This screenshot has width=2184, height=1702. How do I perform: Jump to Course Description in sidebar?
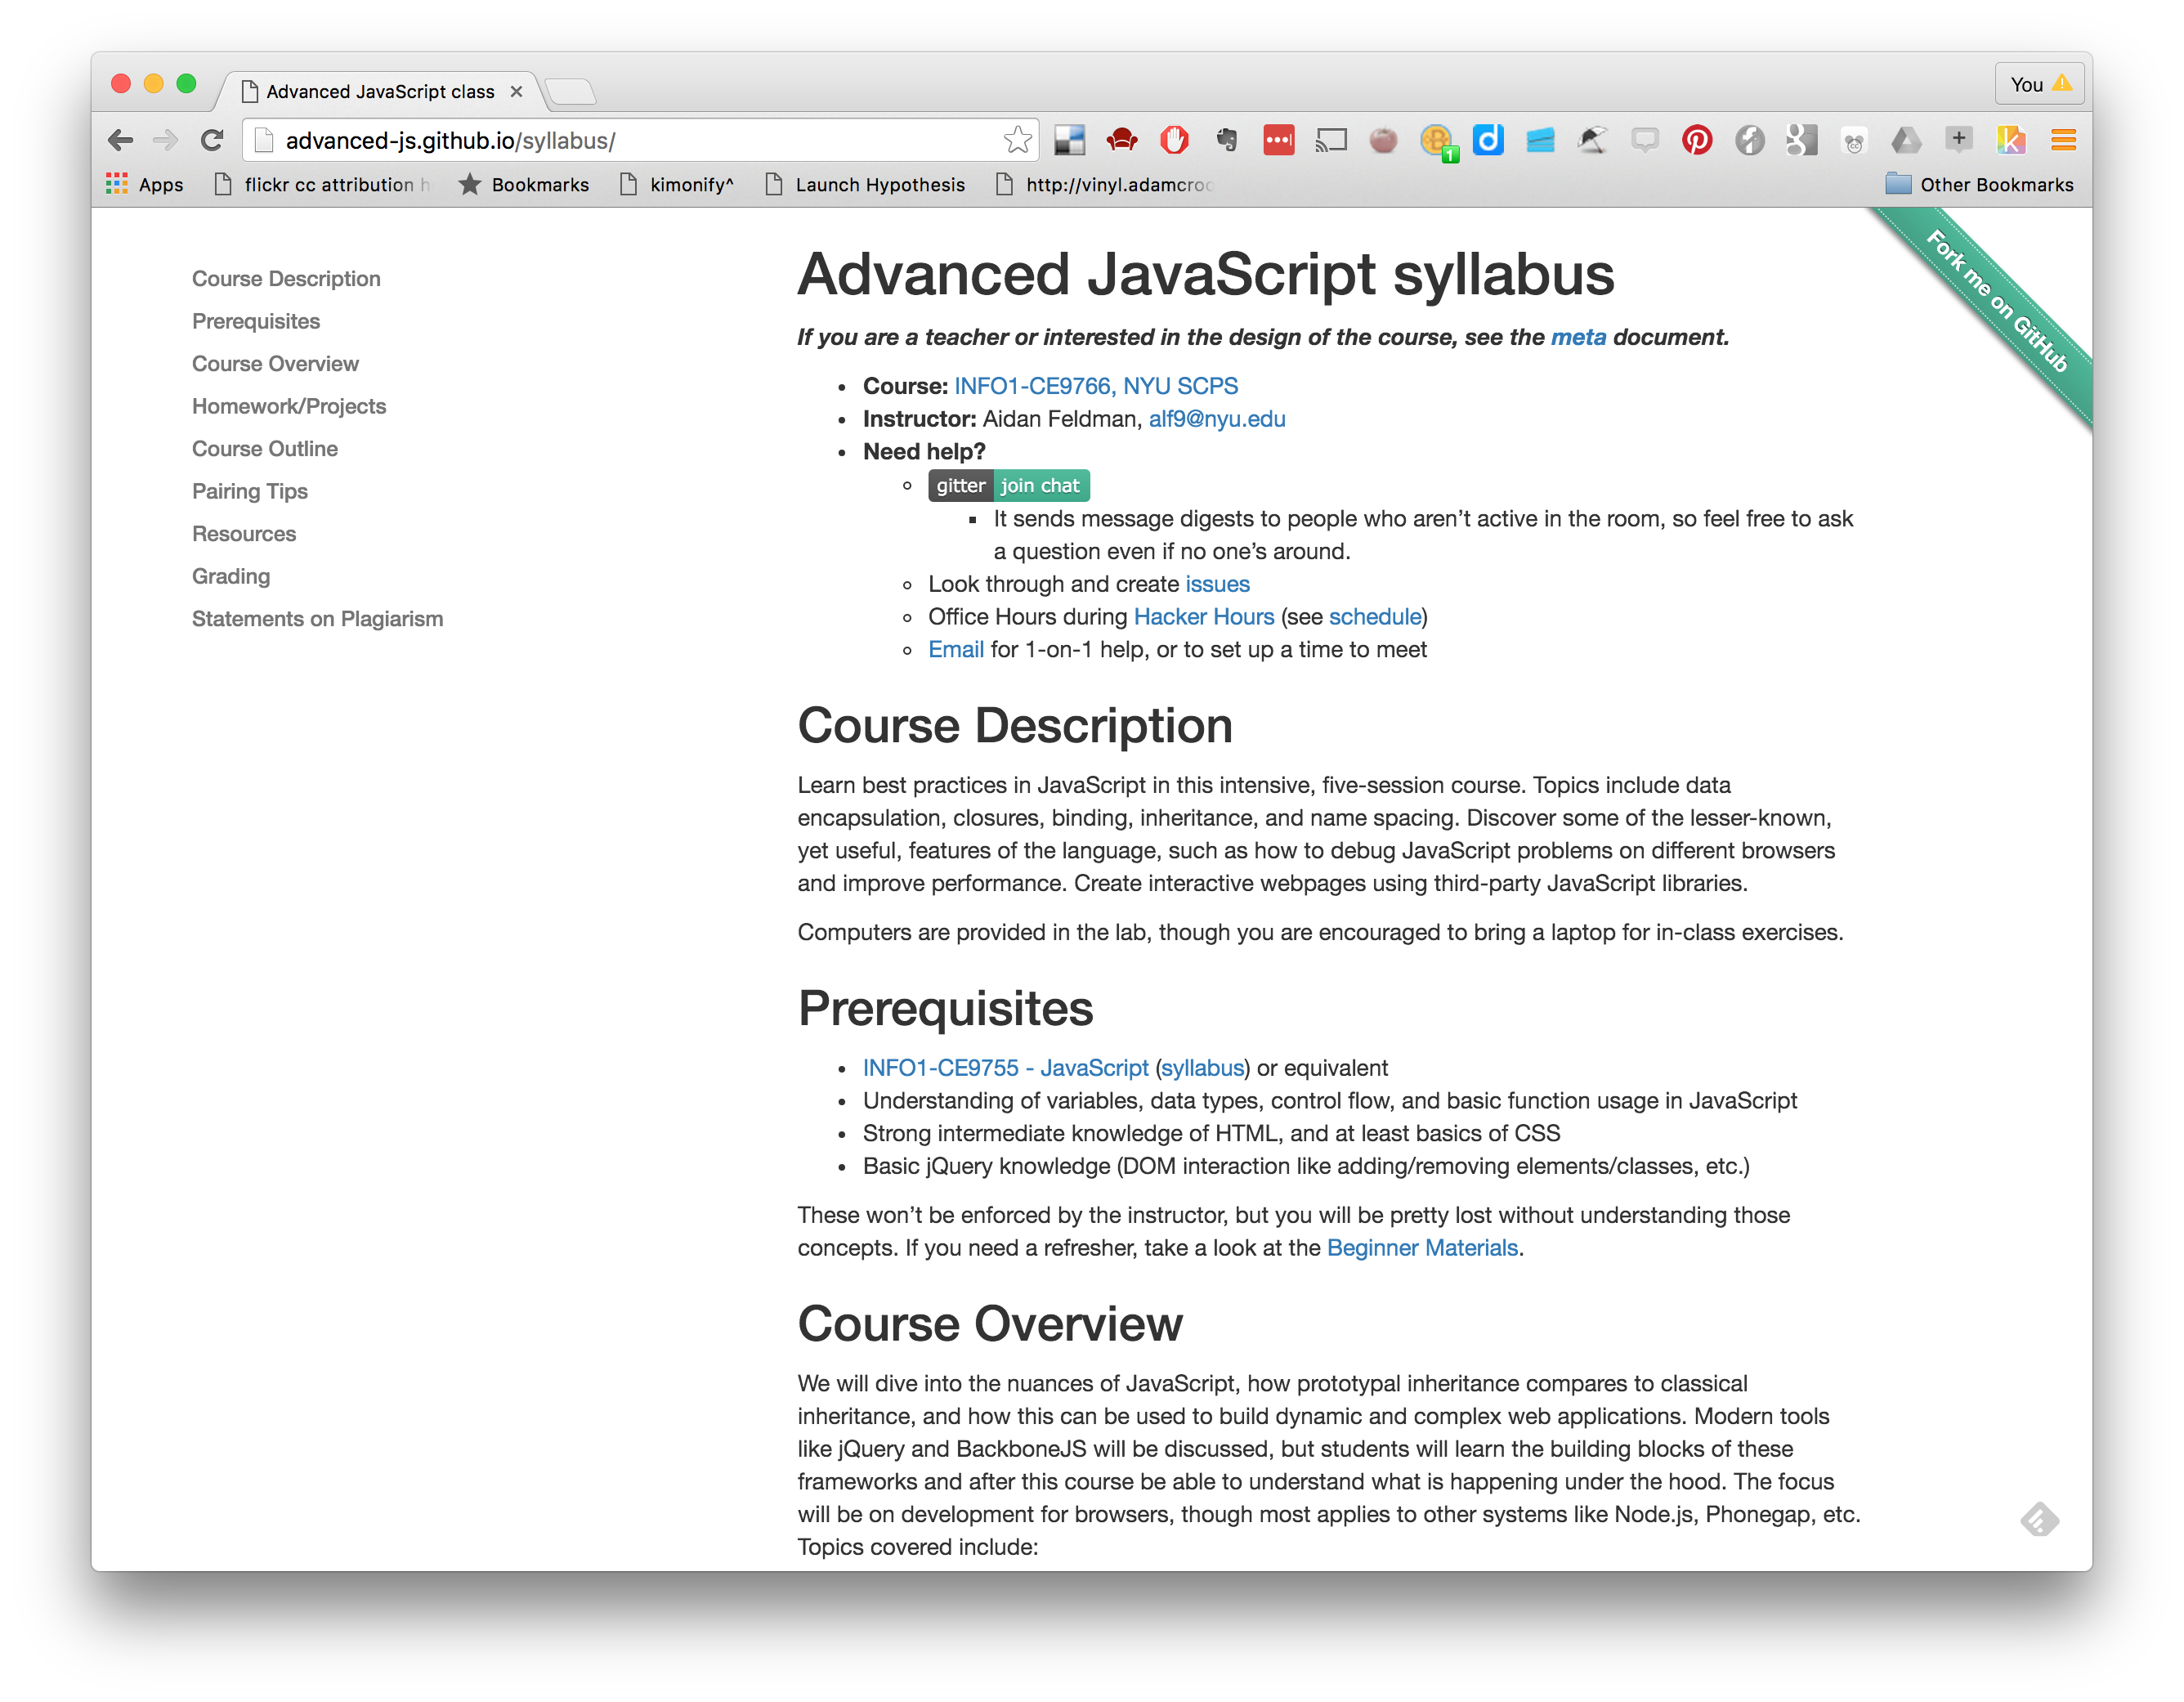click(286, 278)
